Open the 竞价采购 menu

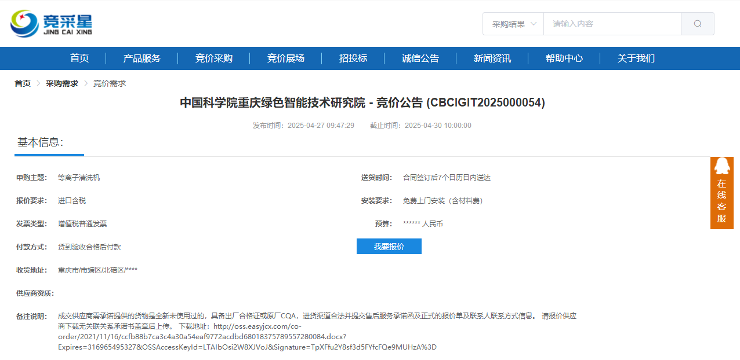click(213, 58)
